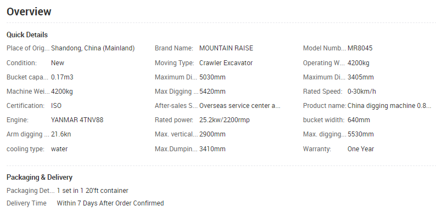This screenshot has width=436, height=217.
Task: Select the 0.17m3 bucket capacity value
Action: (62, 77)
